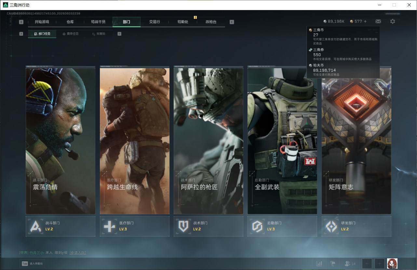Select the second sub-tab next to 部门任务
The width and height of the screenshot is (417, 270).
pyautogui.click(x=70, y=34)
